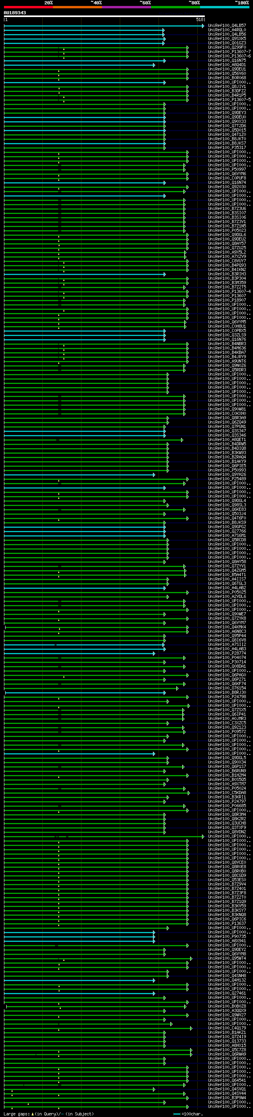Click hit label UniRef100_B0R068
Image resolution: width=253 pixels, height=1117 pixels.
[x=227, y=78]
